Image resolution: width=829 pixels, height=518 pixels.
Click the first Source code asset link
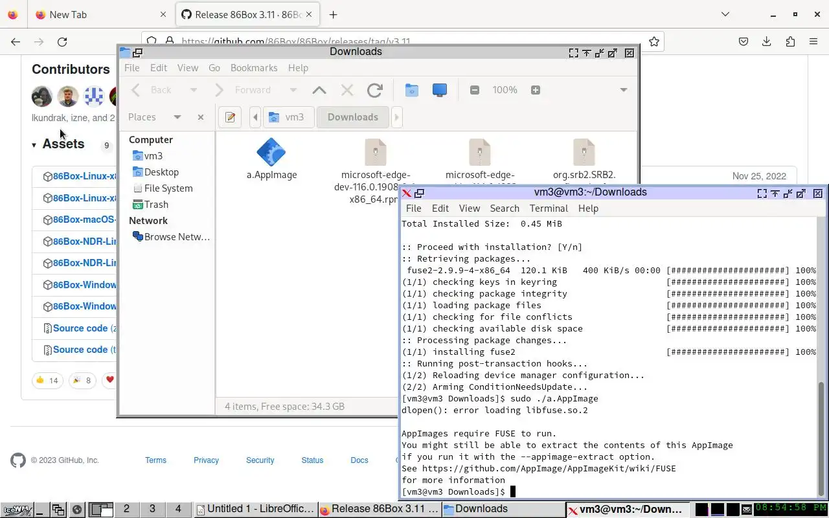(80, 328)
